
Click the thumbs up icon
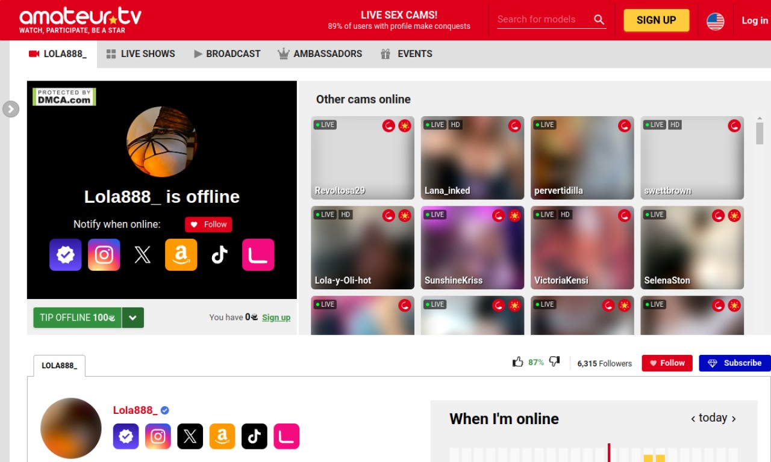[518, 362]
